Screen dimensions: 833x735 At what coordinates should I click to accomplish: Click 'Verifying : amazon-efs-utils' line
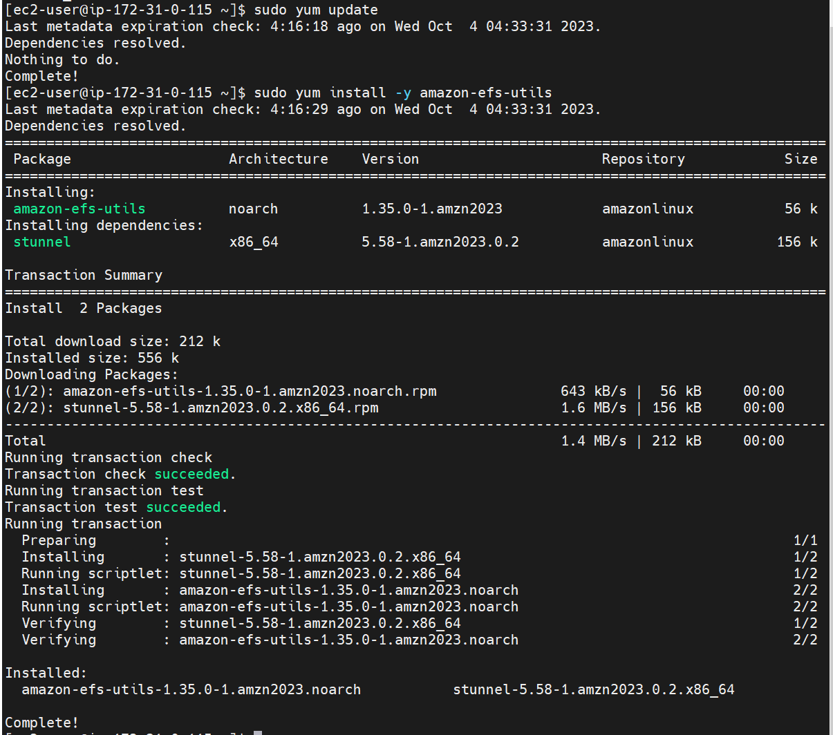pos(420,640)
